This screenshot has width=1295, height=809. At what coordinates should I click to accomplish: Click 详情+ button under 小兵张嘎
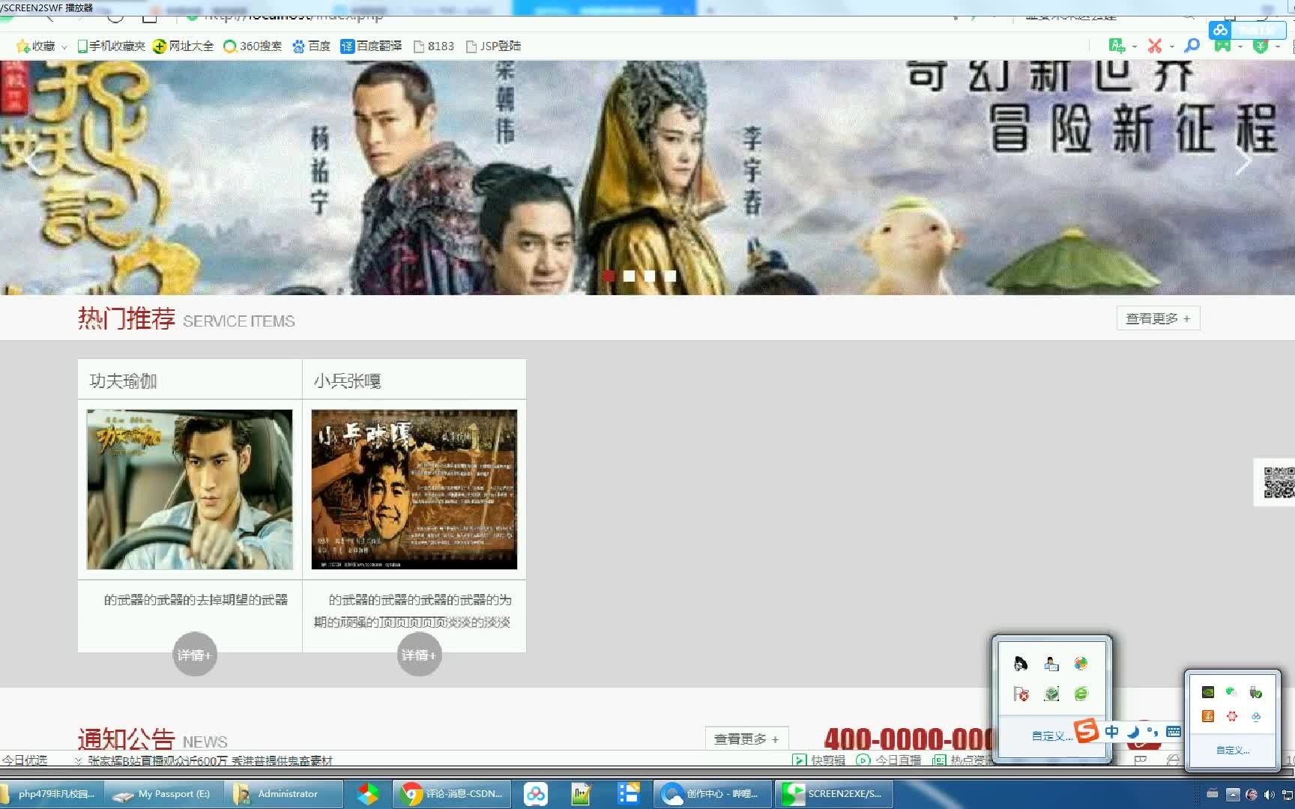point(419,655)
